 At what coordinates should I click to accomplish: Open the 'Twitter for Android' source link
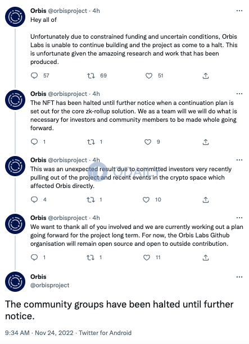[105, 333]
